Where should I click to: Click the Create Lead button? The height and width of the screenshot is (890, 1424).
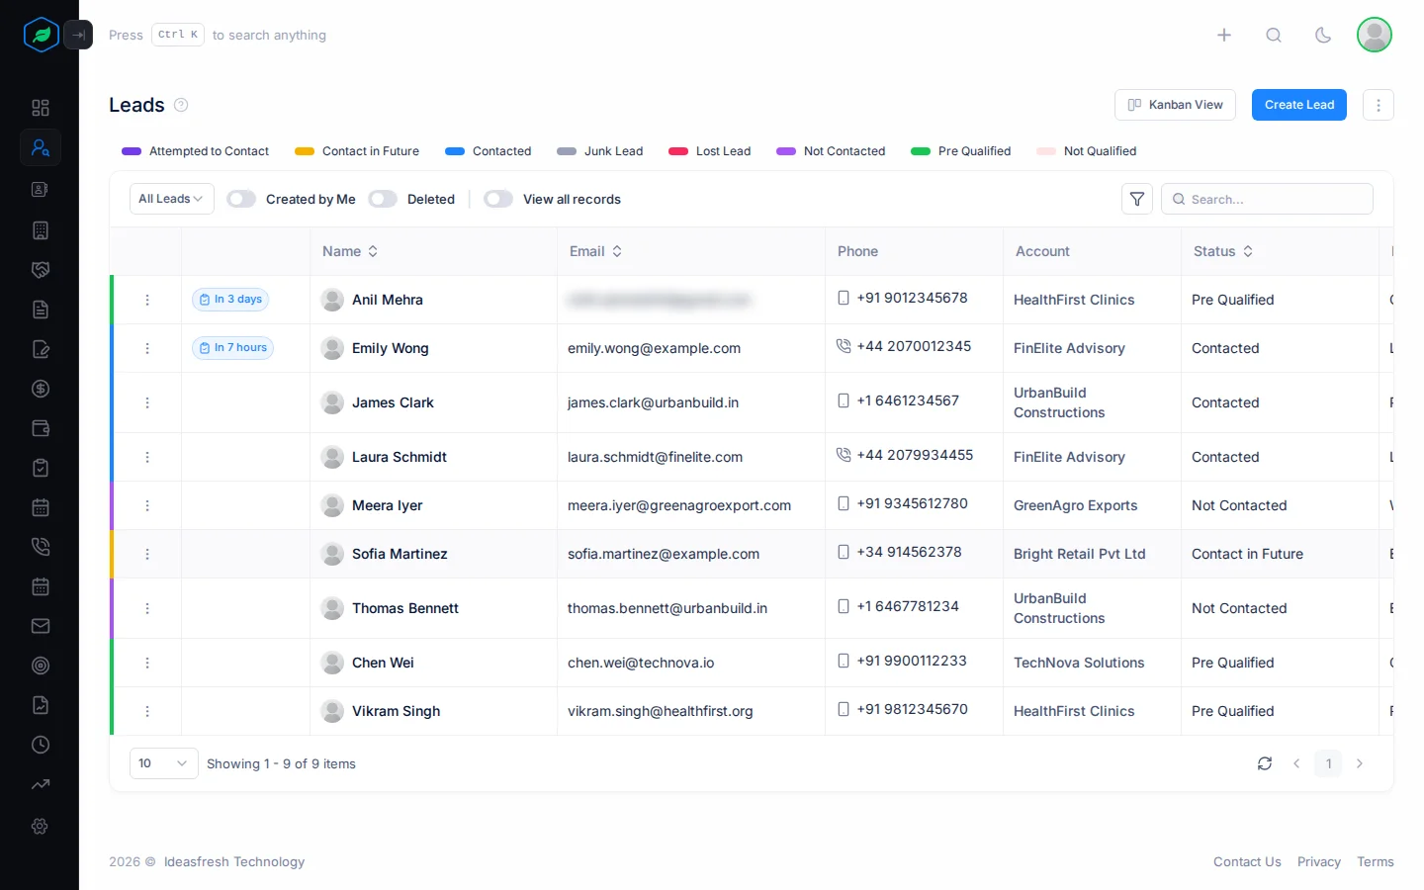pyautogui.click(x=1299, y=105)
